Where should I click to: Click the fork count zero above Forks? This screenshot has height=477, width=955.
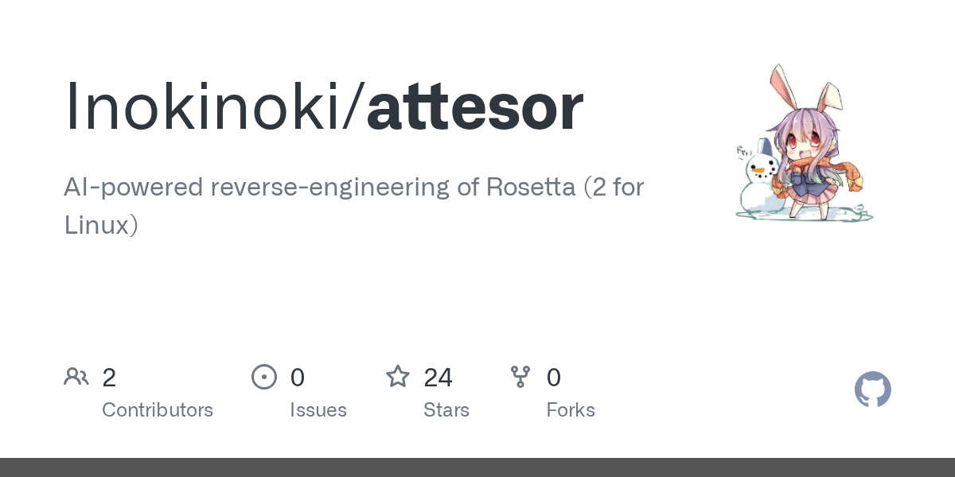[x=554, y=378]
